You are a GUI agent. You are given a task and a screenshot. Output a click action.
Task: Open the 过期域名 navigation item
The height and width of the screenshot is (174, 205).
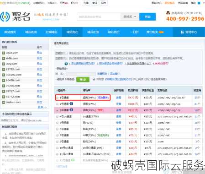[x=52, y=32]
